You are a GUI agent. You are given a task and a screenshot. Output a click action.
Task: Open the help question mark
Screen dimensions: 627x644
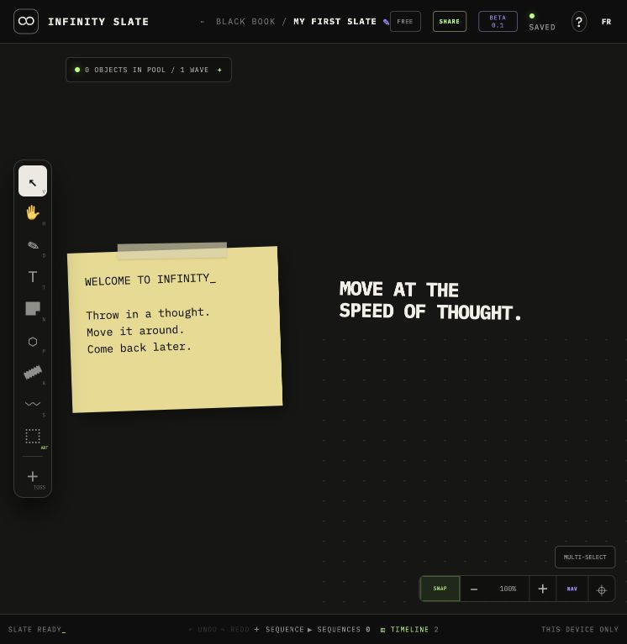[x=579, y=22]
